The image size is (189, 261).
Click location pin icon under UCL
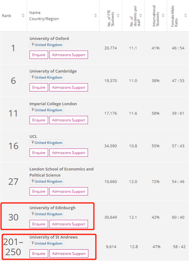point(33,142)
